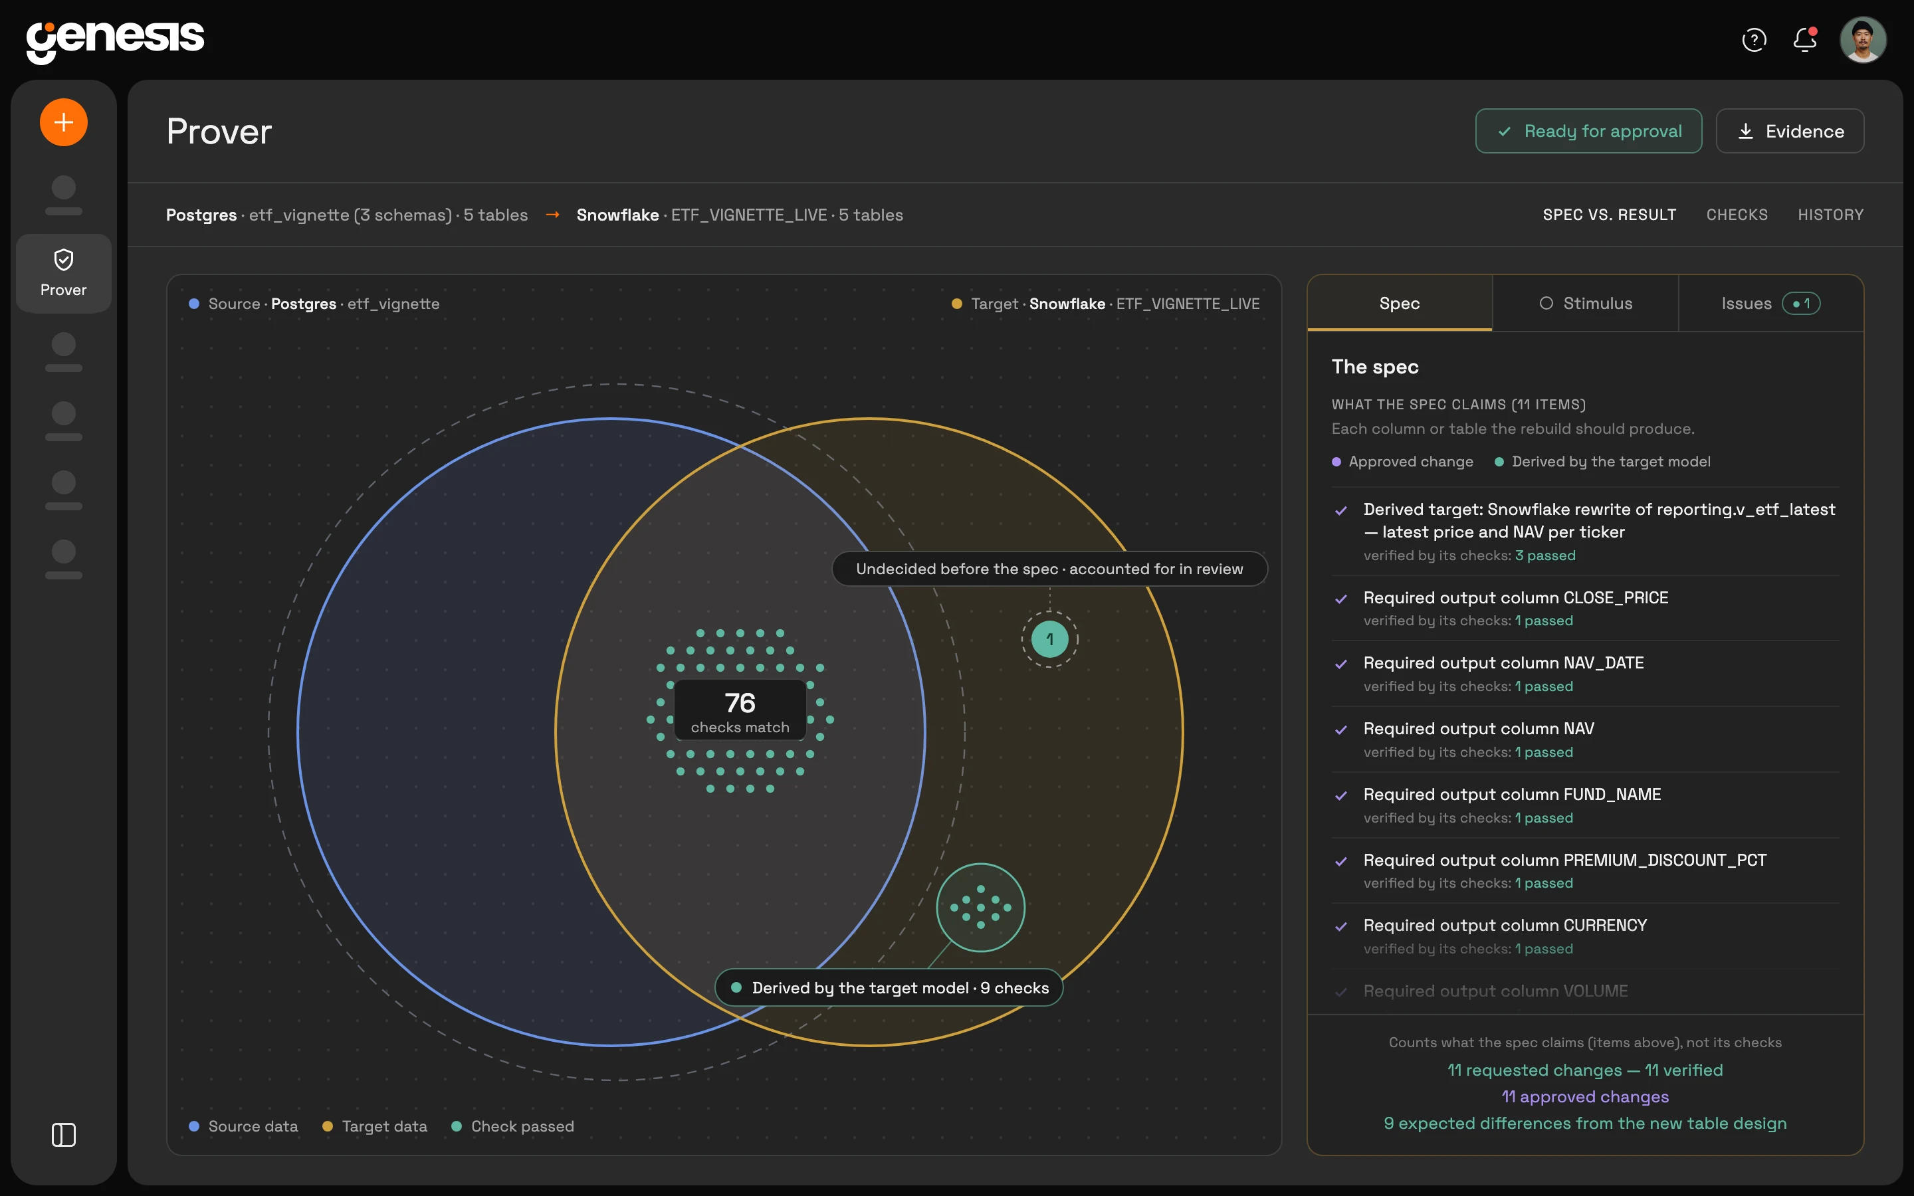Viewport: 1914px width, 1196px height.
Task: Click 9 expected differences from new table design
Action: 1585,1124
